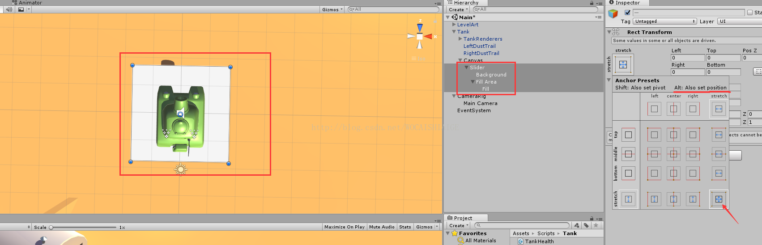Viewport: 762px width, 245px height.
Task: Select Background under Slider
Action: pos(491,75)
